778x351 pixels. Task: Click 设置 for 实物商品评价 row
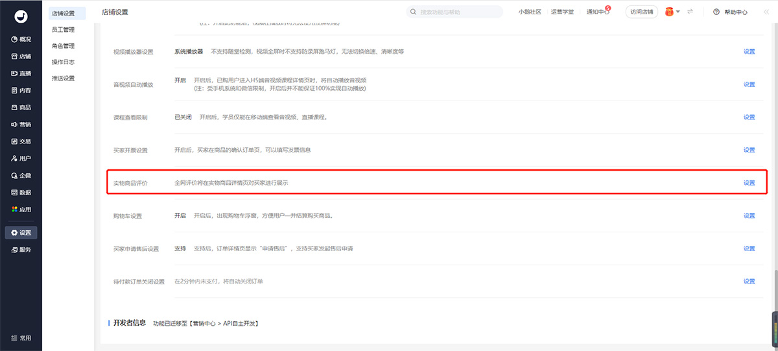click(749, 183)
